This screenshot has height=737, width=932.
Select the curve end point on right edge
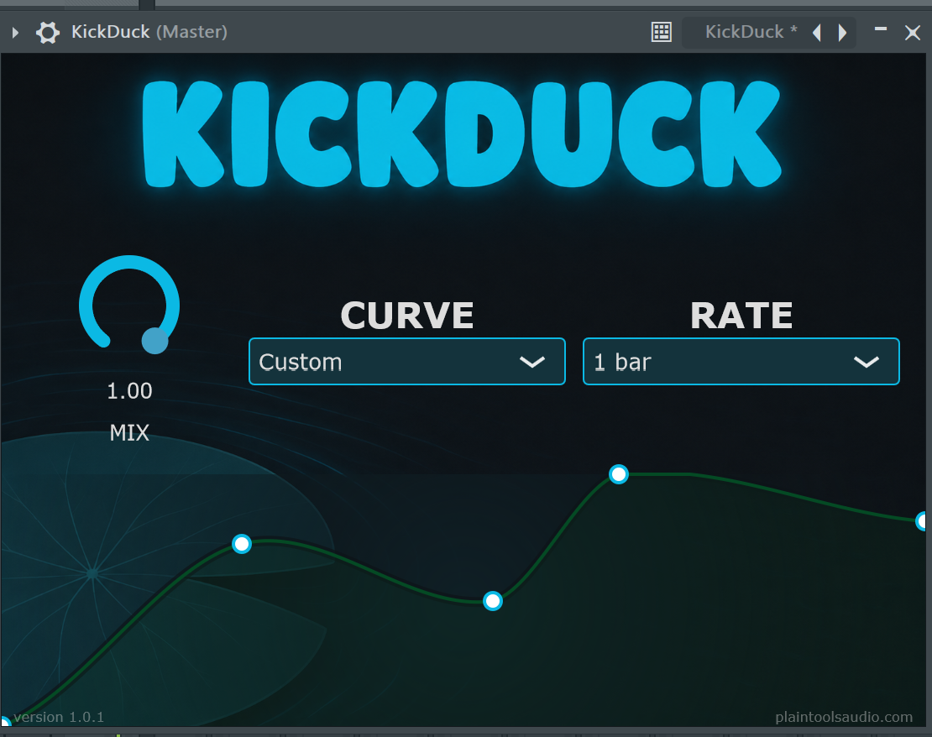point(922,522)
